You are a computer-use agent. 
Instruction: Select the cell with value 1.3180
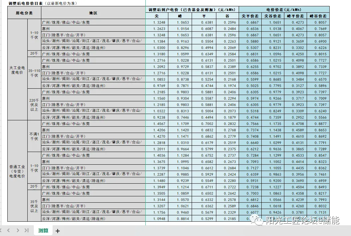point(157,54)
